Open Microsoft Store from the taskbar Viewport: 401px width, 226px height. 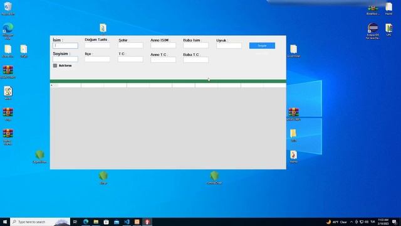[x=106, y=222]
